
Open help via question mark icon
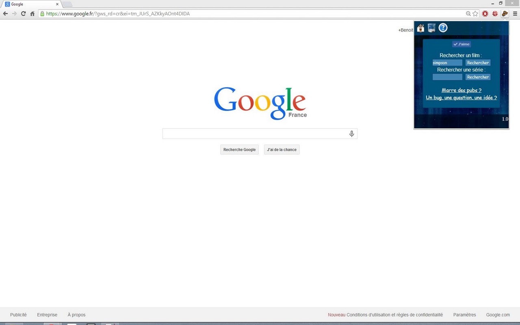click(443, 28)
